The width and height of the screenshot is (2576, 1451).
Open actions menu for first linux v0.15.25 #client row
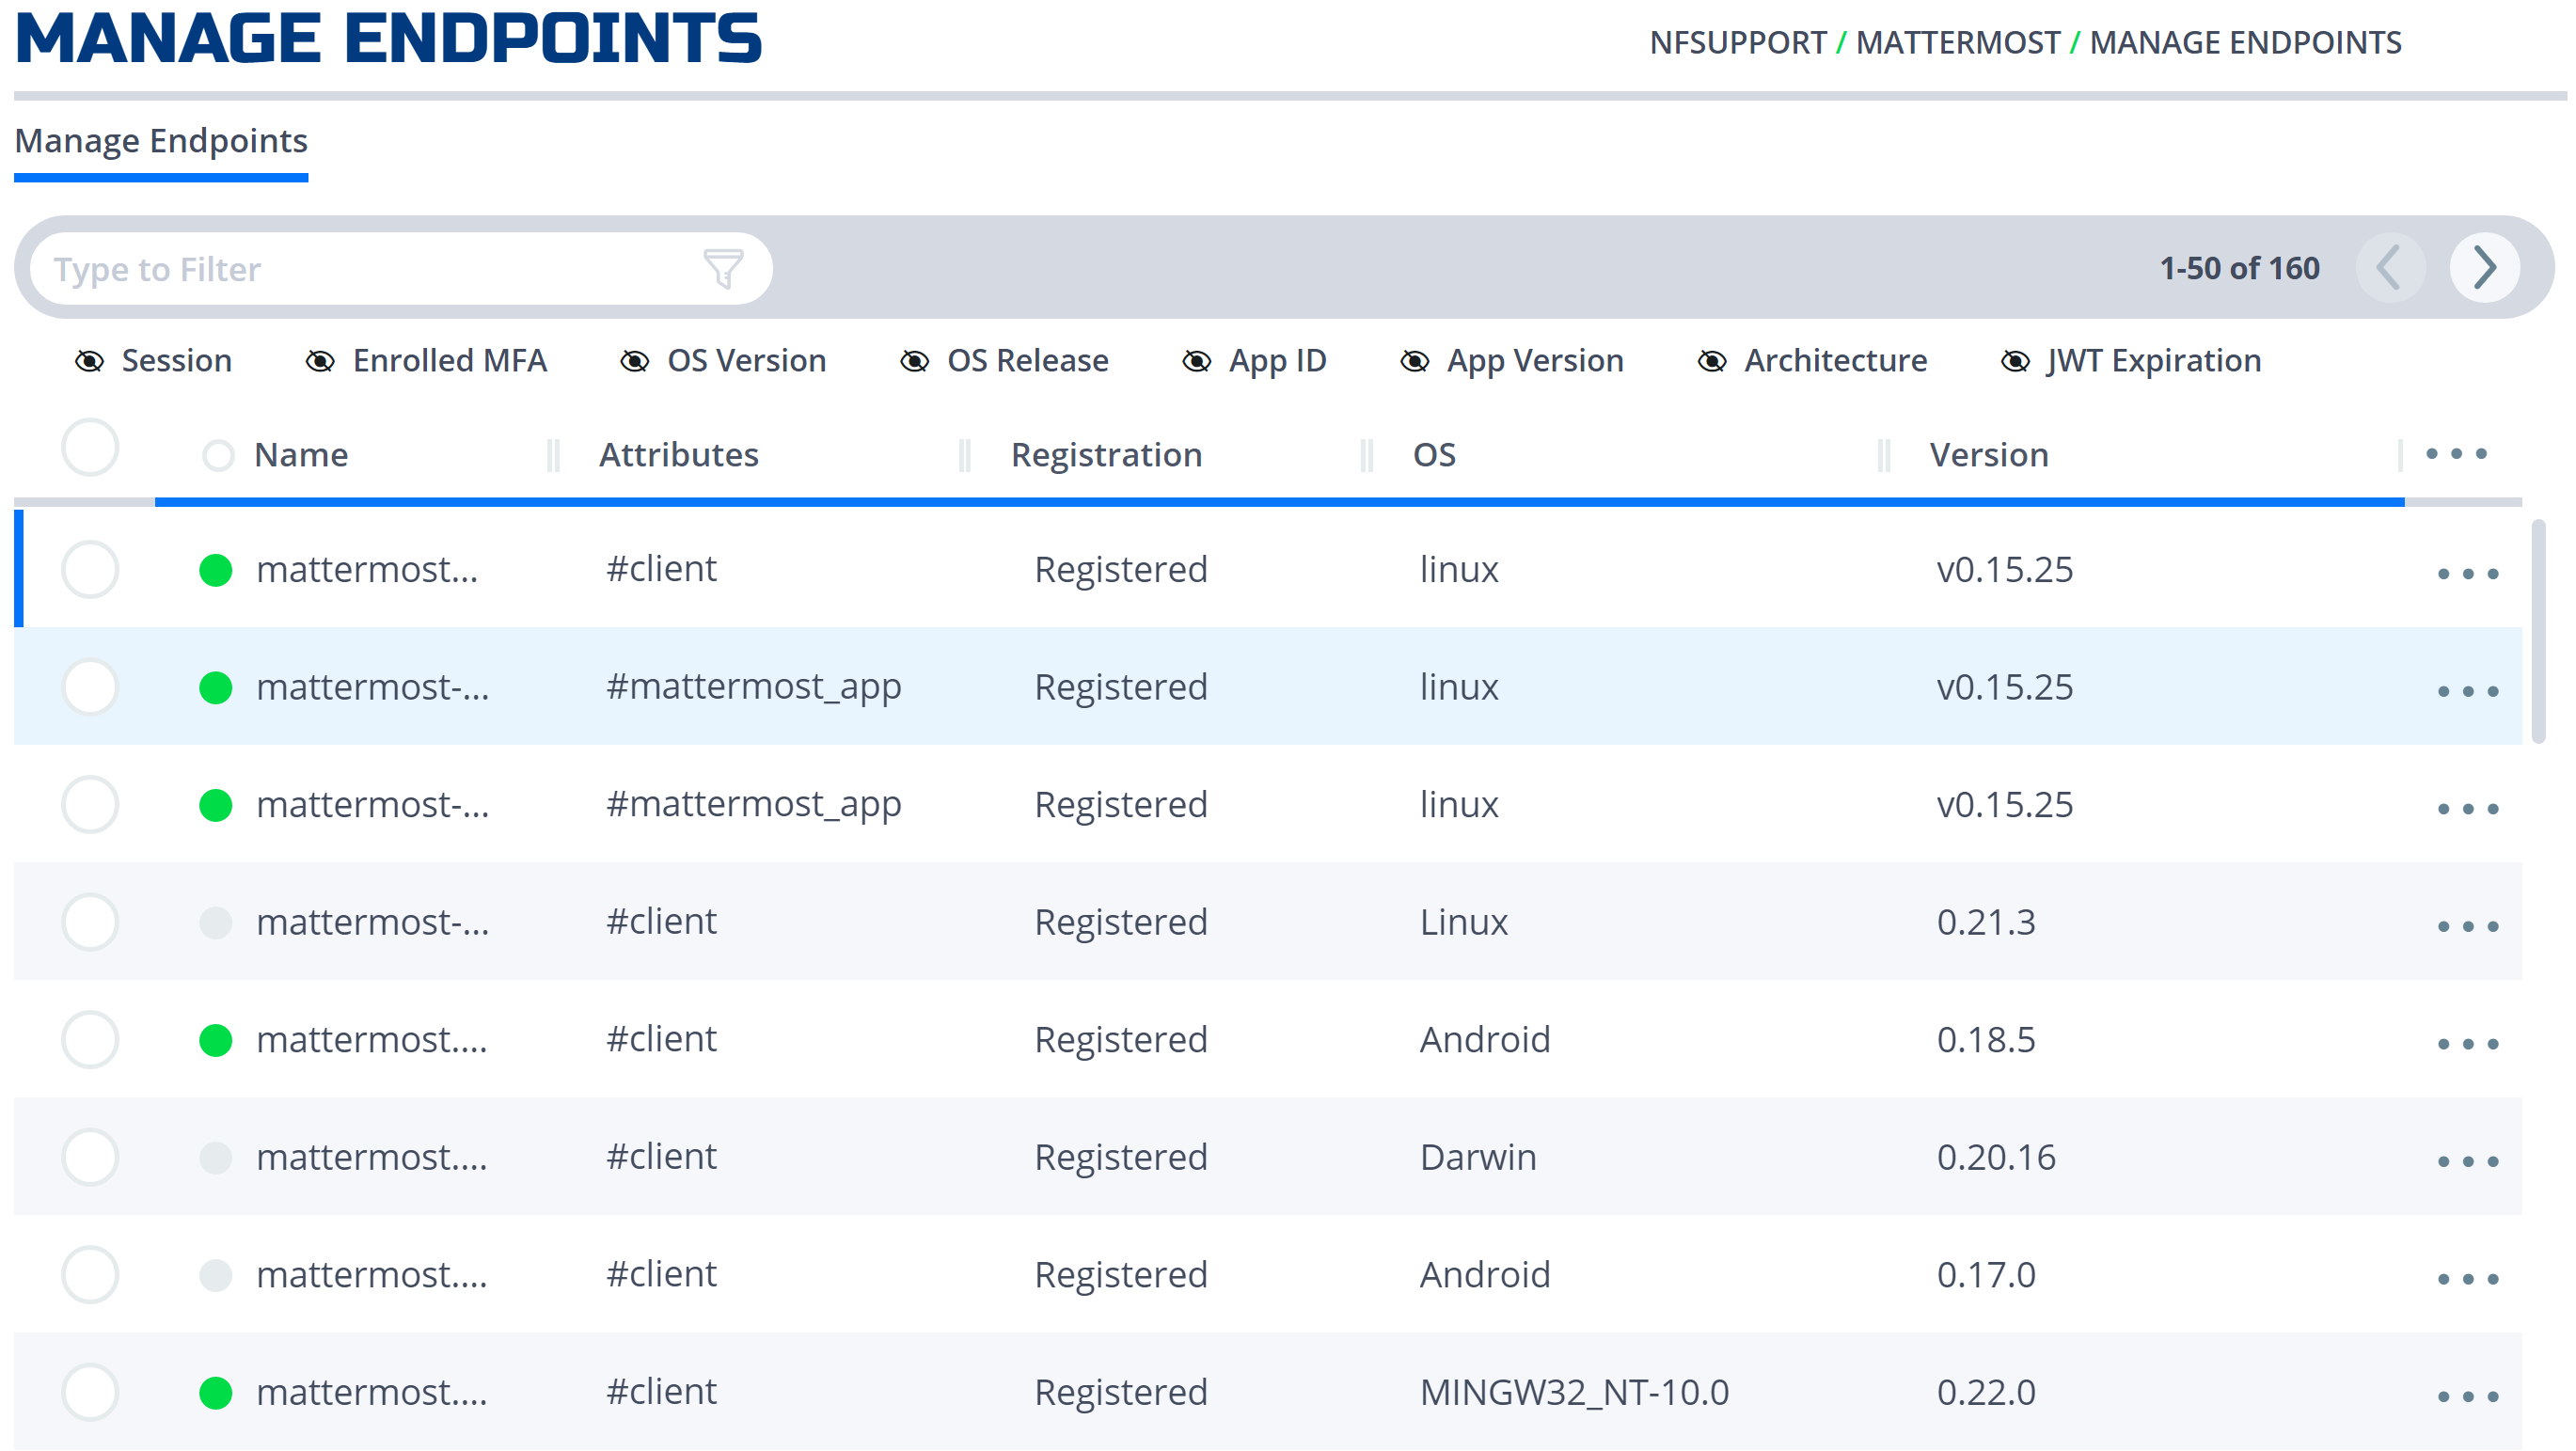pos(2467,574)
